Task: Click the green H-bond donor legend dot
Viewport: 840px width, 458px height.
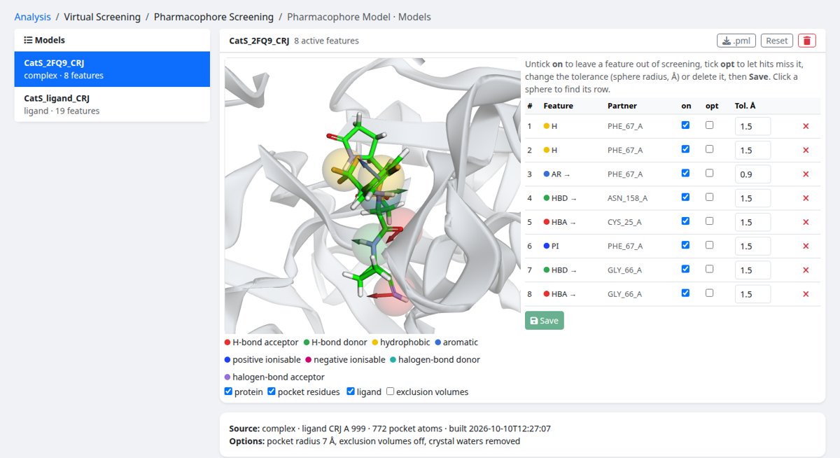Action: click(x=307, y=342)
